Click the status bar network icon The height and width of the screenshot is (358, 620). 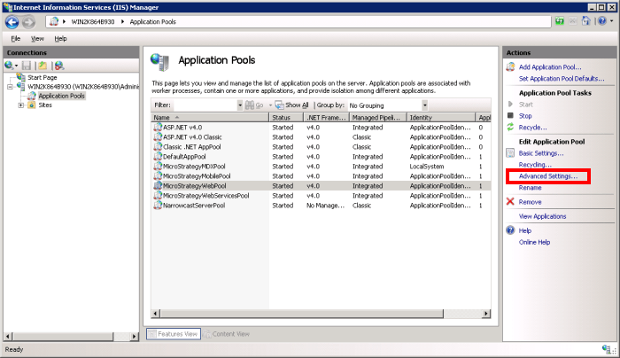[x=607, y=349]
